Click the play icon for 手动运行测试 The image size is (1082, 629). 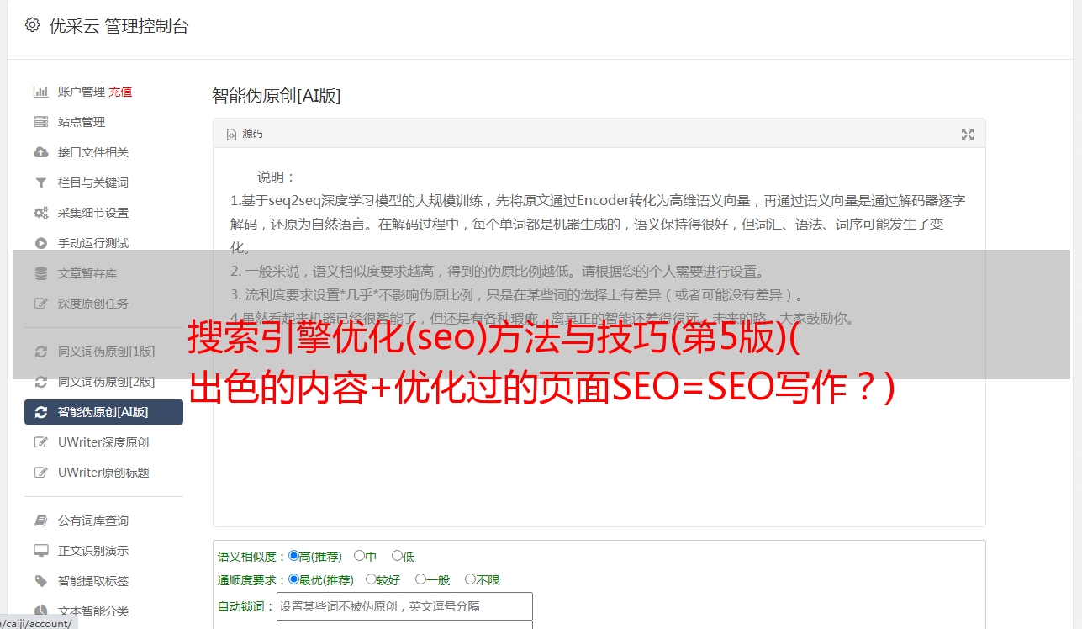point(40,243)
